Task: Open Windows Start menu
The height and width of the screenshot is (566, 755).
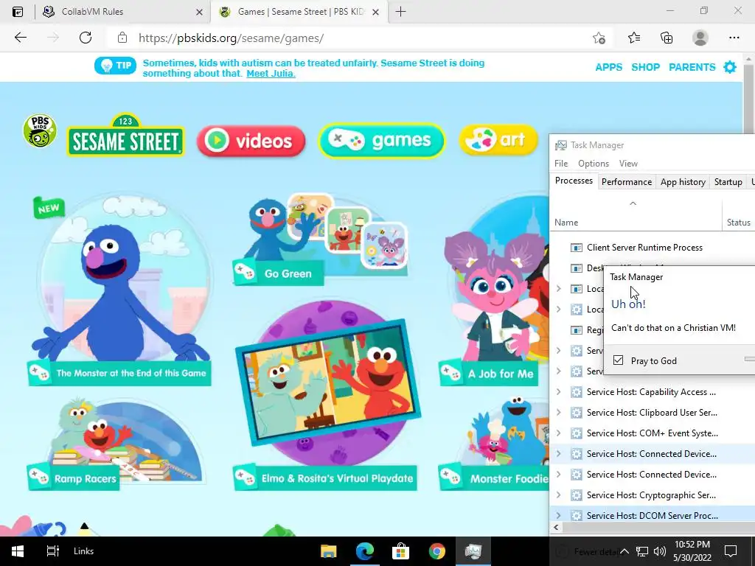Action: tap(18, 551)
